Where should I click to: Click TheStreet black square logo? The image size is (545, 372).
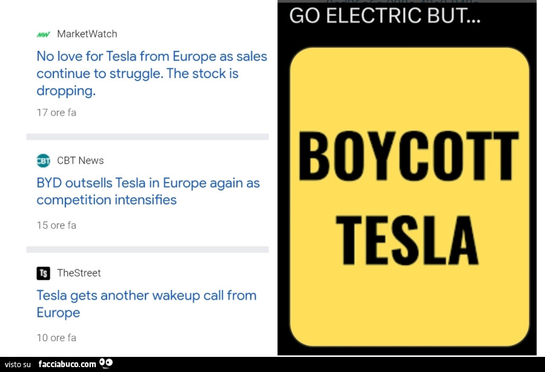tap(43, 273)
